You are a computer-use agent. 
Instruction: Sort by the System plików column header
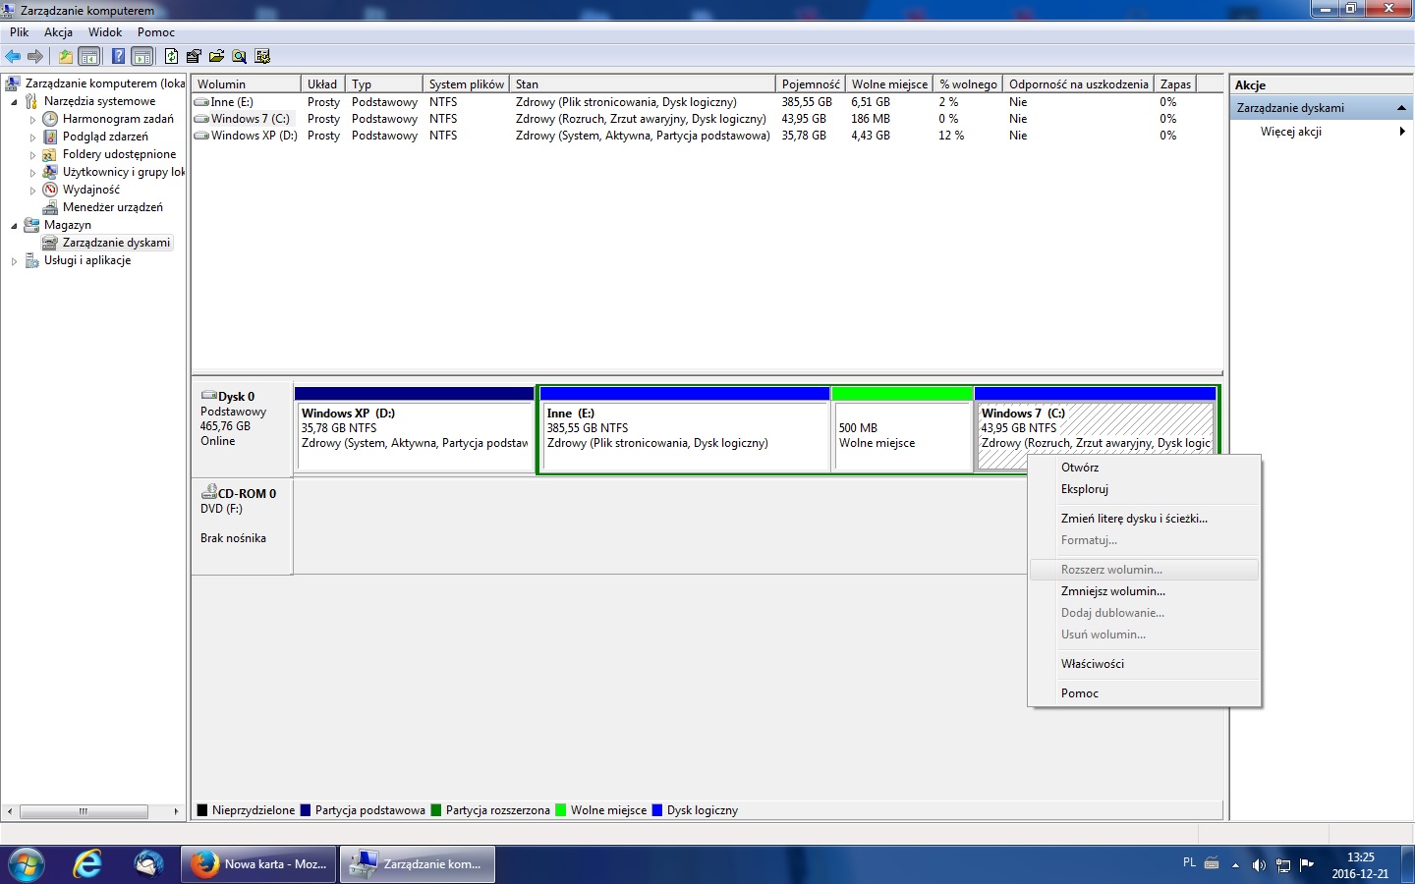tap(466, 83)
